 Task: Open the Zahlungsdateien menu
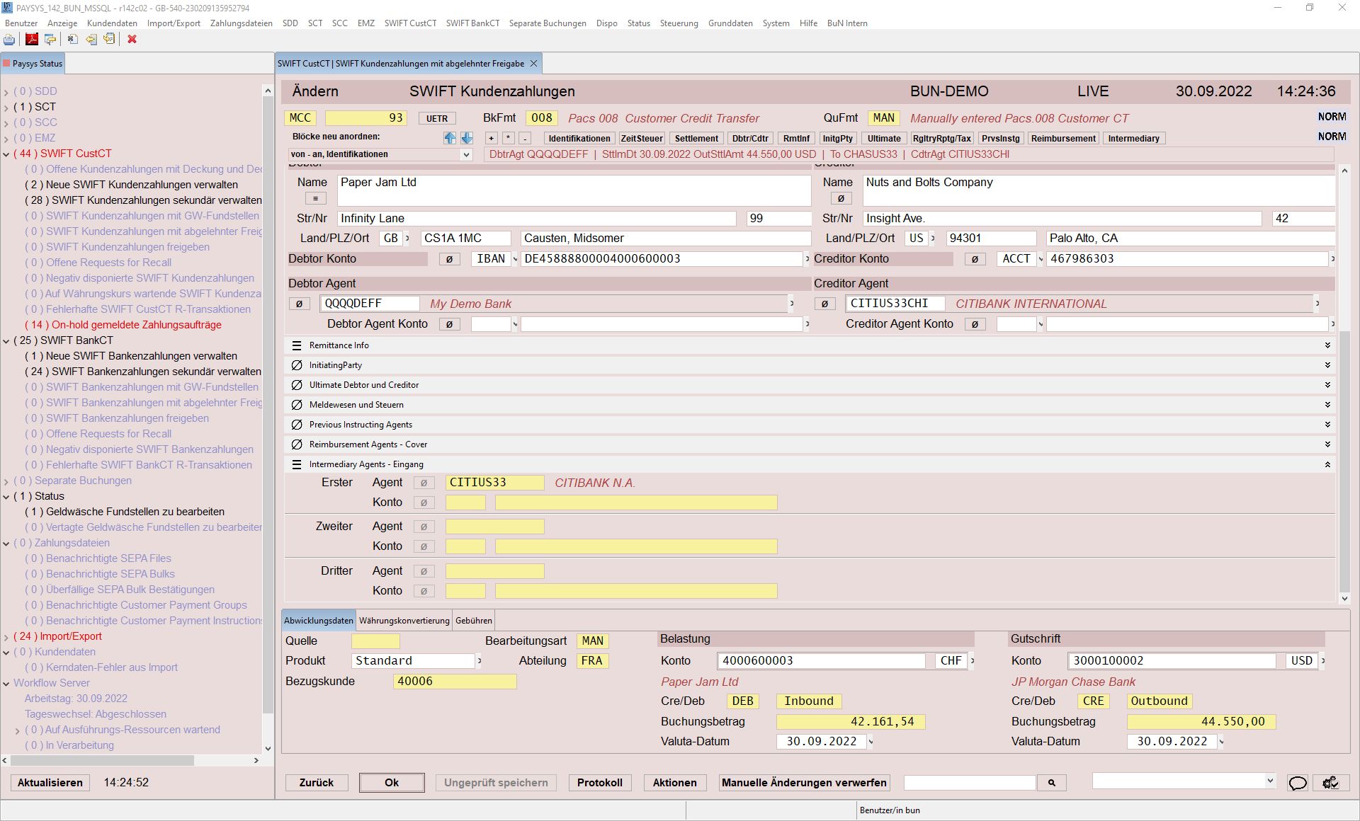point(241,23)
